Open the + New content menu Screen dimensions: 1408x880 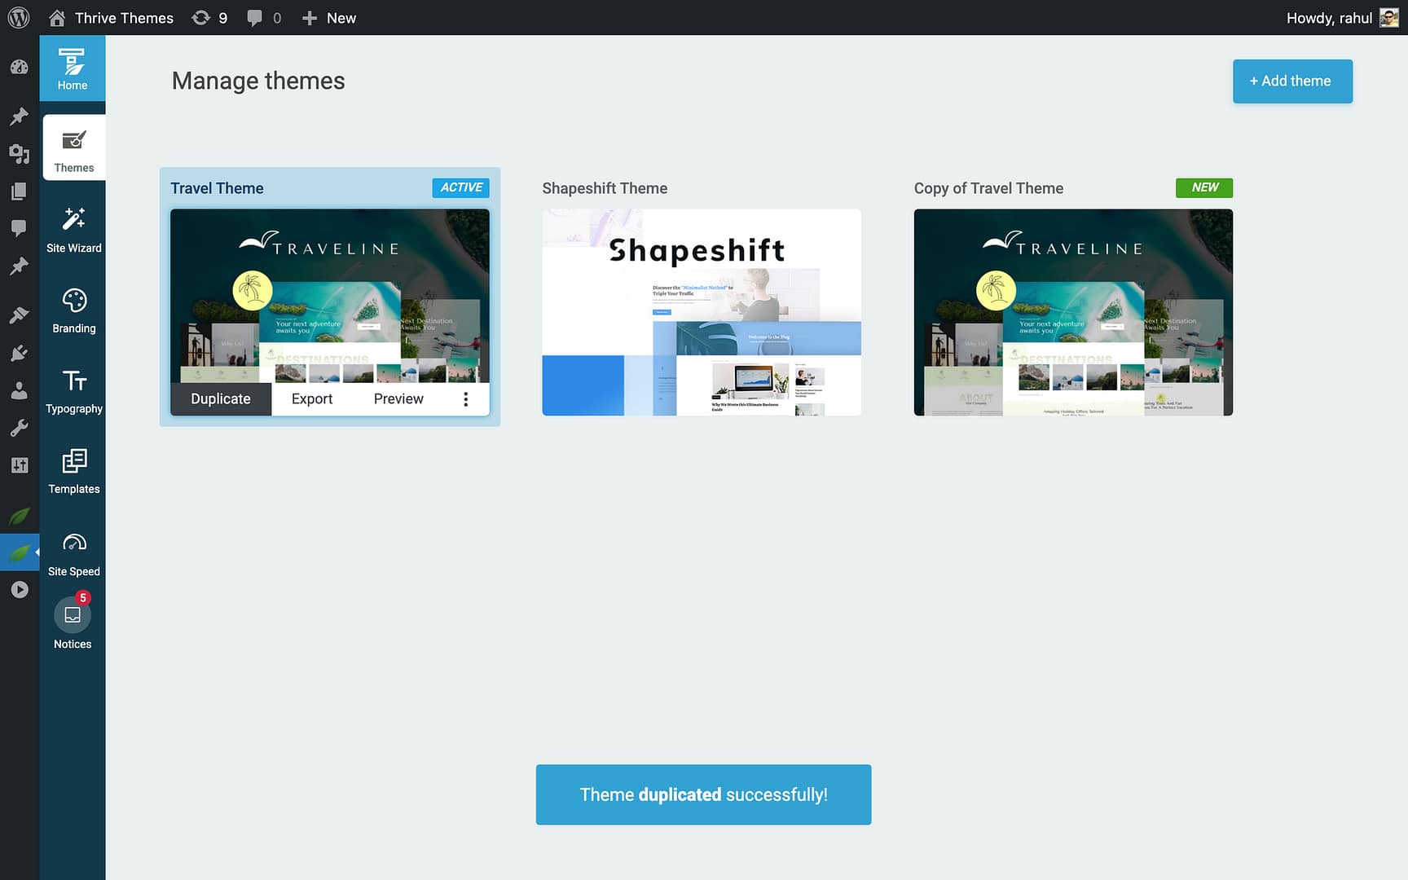click(x=328, y=17)
